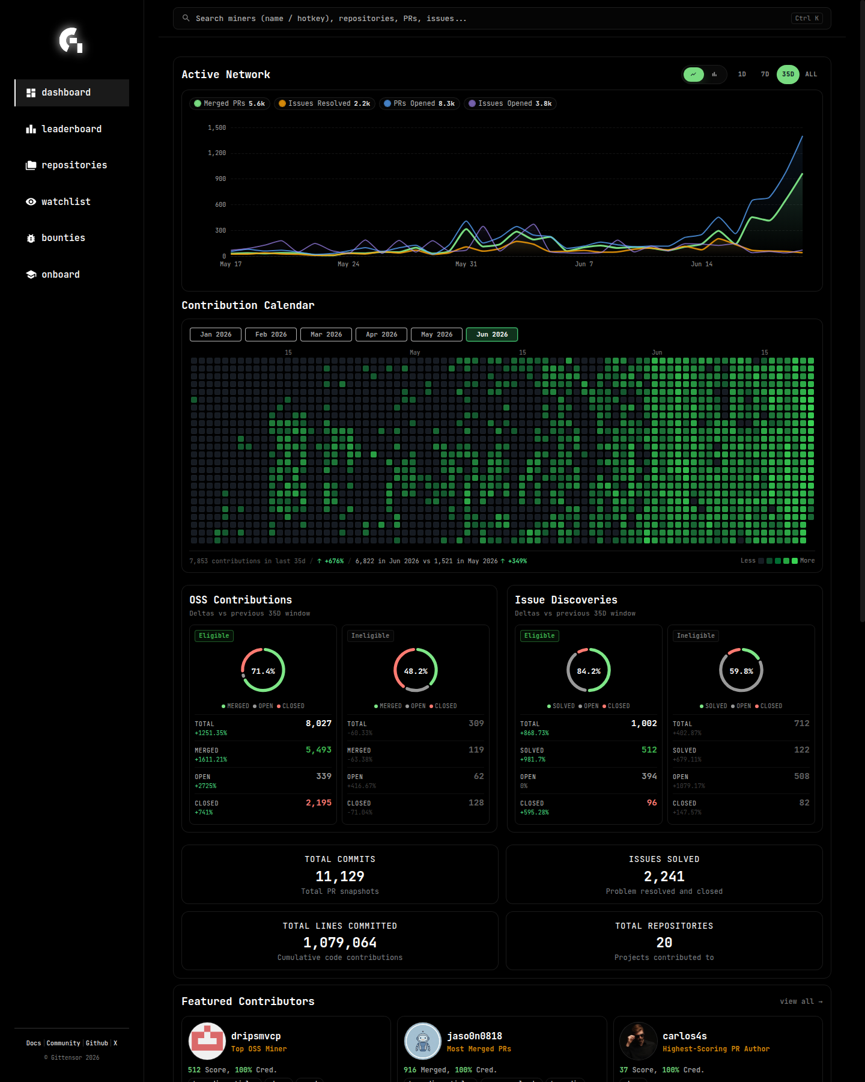Click the OSS Eligible 71.4% donut chart
This screenshot has height=1082, width=865.
click(263, 670)
